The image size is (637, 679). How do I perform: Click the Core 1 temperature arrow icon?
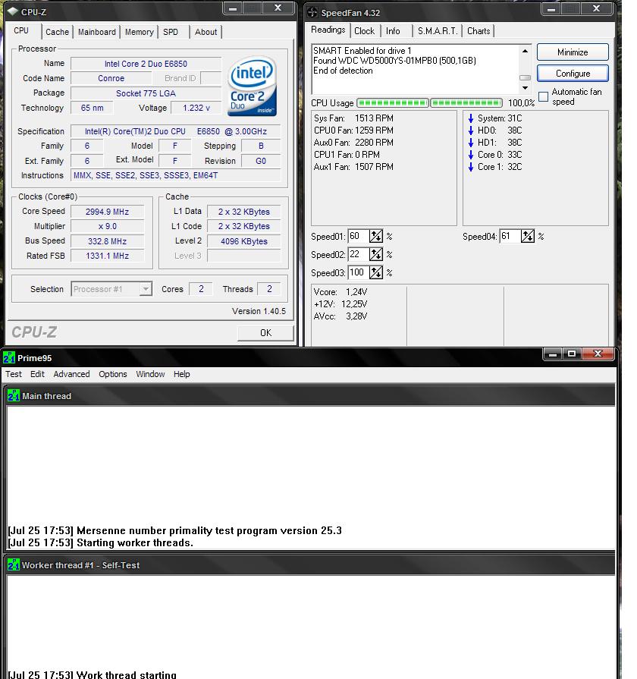(x=471, y=167)
